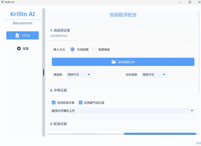Click the 视频翻译配音 page heading
The image size is (201, 146).
[123, 15]
